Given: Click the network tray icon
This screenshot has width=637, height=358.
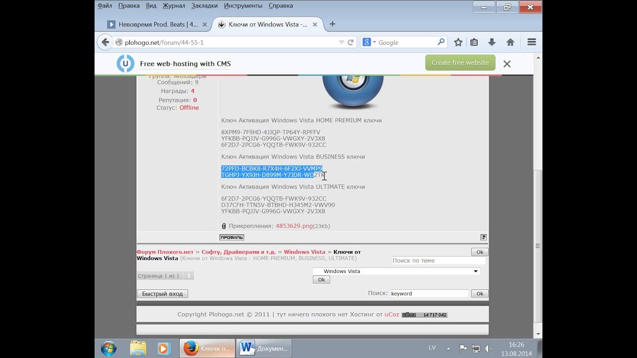Looking at the screenshot, I should 476,349.
